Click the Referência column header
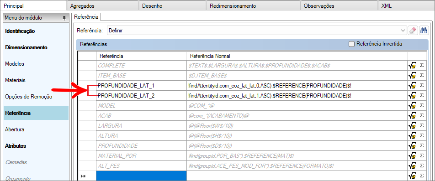435x181 pixels. click(x=141, y=56)
